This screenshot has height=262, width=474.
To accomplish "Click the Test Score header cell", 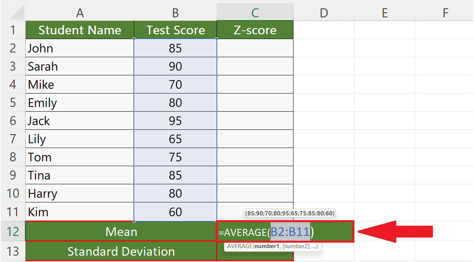I will [175, 30].
